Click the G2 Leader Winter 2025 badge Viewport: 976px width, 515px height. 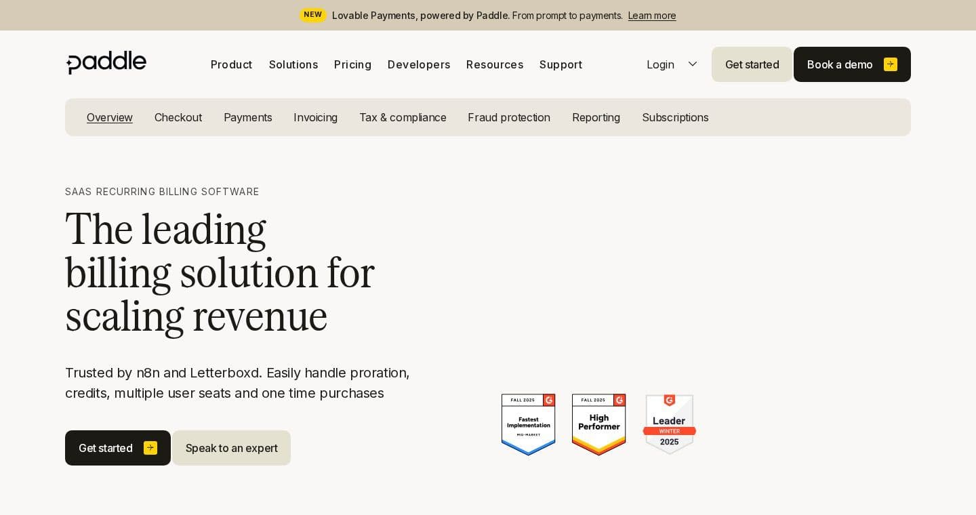670,424
